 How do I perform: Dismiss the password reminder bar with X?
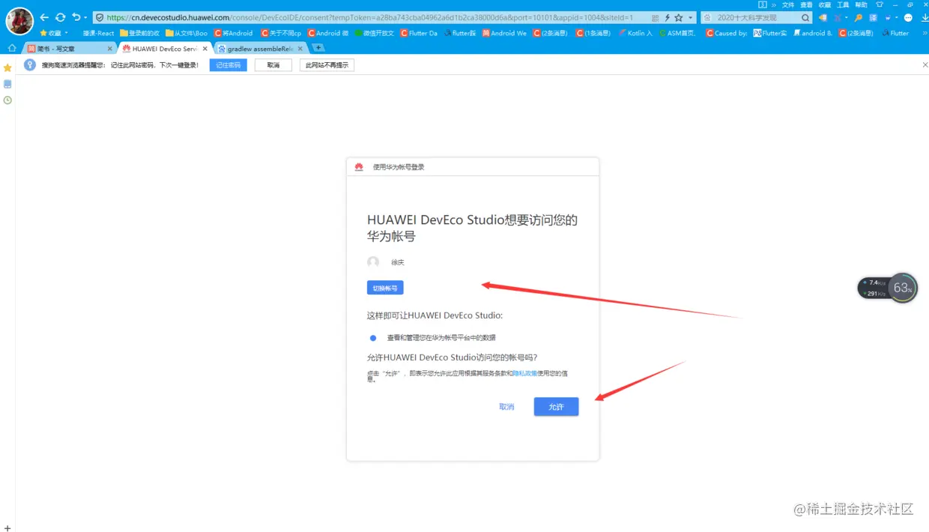click(x=925, y=65)
